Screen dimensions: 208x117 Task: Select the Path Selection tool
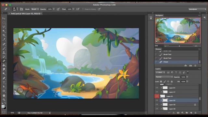click(4, 87)
